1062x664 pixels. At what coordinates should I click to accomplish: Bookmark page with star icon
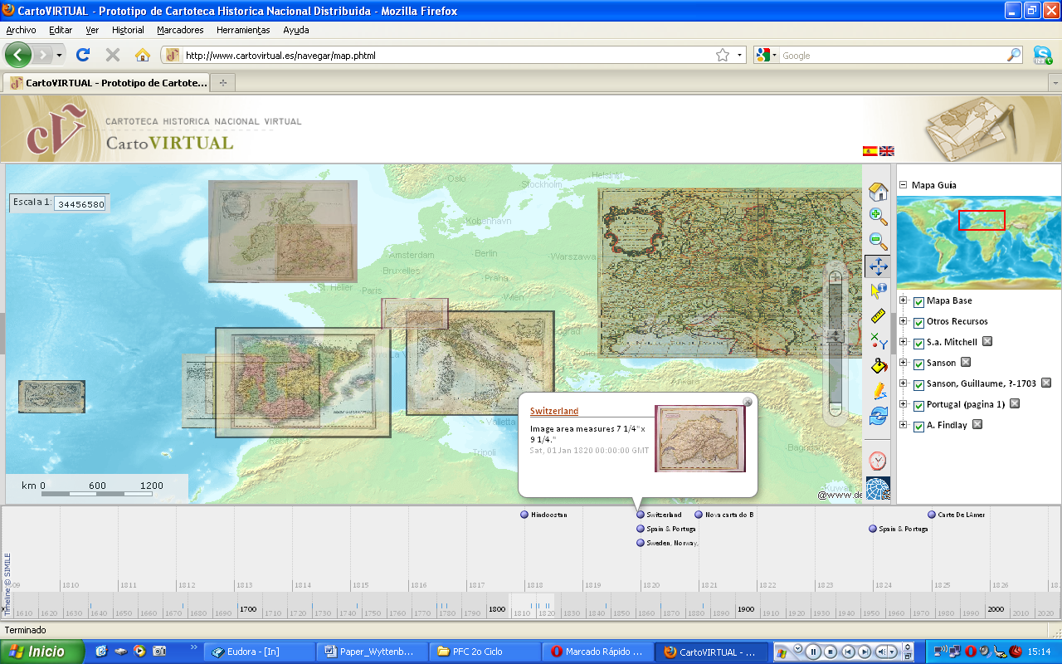(x=723, y=56)
